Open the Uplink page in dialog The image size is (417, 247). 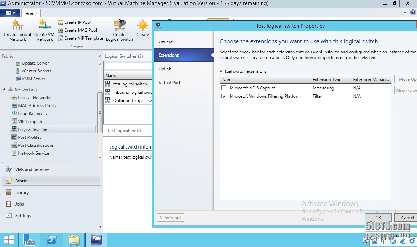(184, 69)
